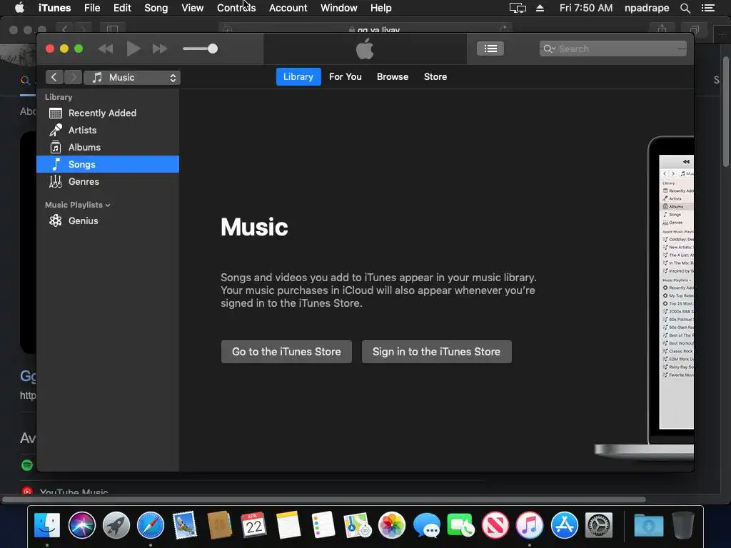The image size is (731, 548).
Task: Click Sign in to the iTunes Store
Action: [436, 352]
